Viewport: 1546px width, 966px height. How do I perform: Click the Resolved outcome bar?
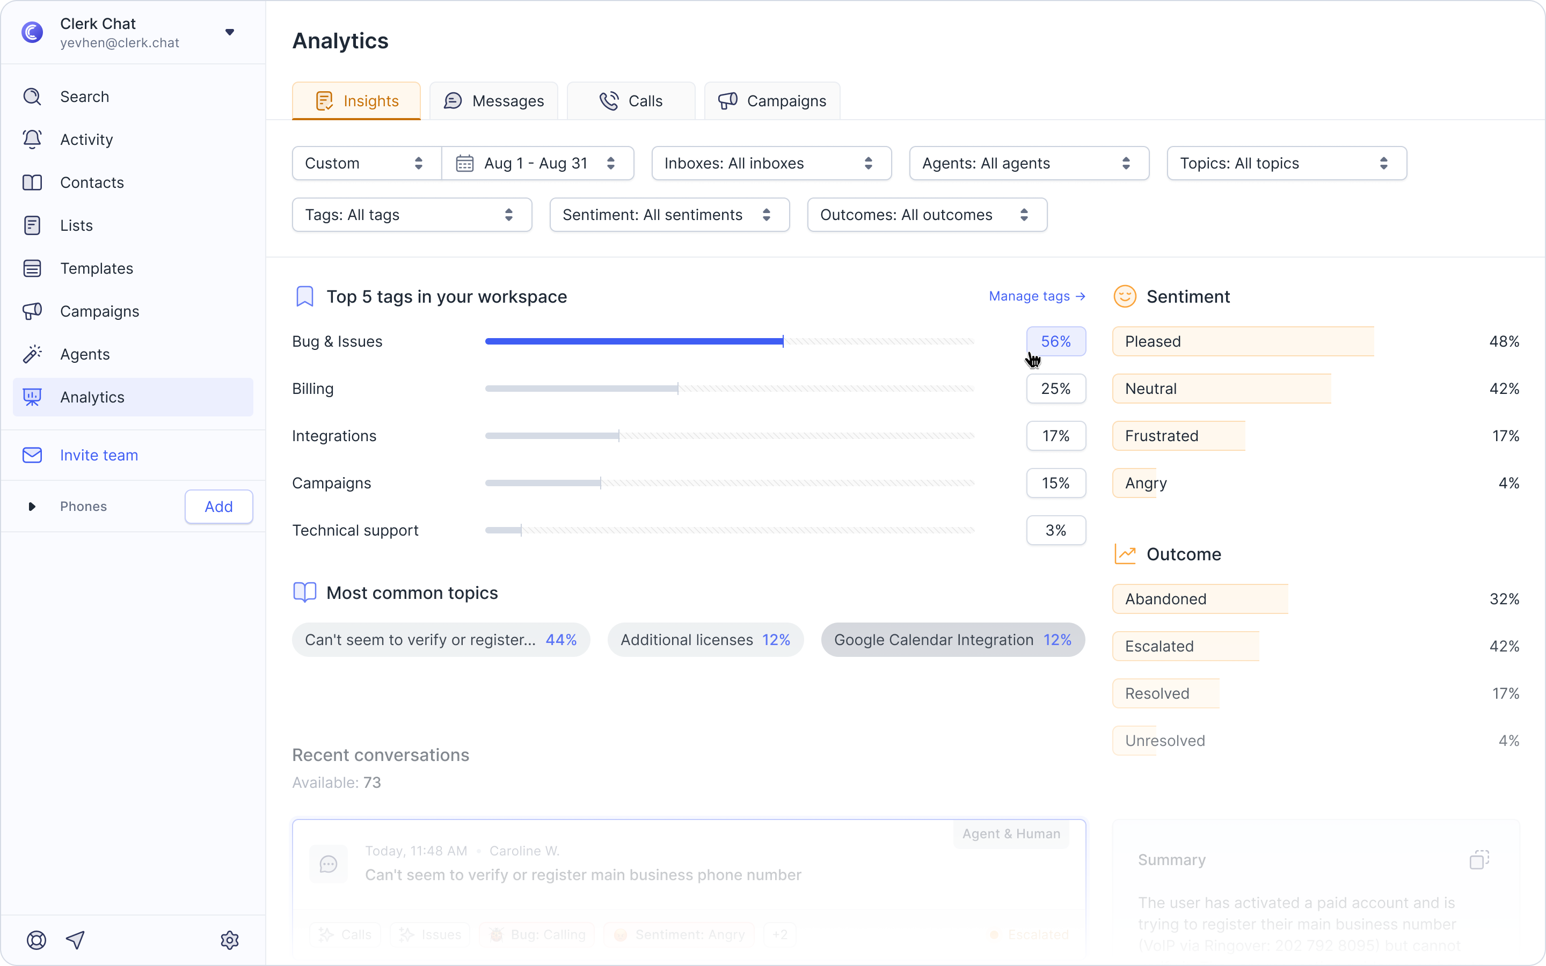[1166, 693]
